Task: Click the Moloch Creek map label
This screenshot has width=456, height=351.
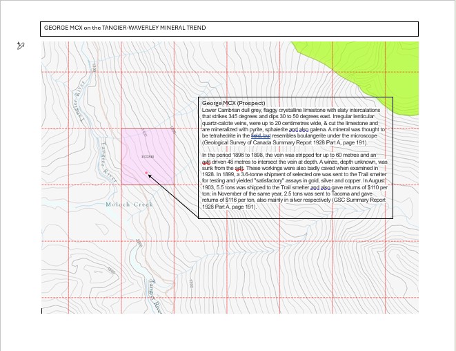Action: tap(128, 205)
